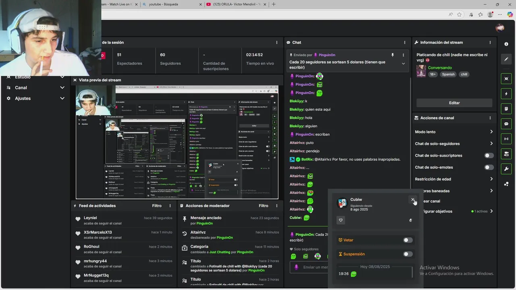Toggle the activity feed lightning icon in sidebar
The width and height of the screenshot is (516, 290).
506,94
